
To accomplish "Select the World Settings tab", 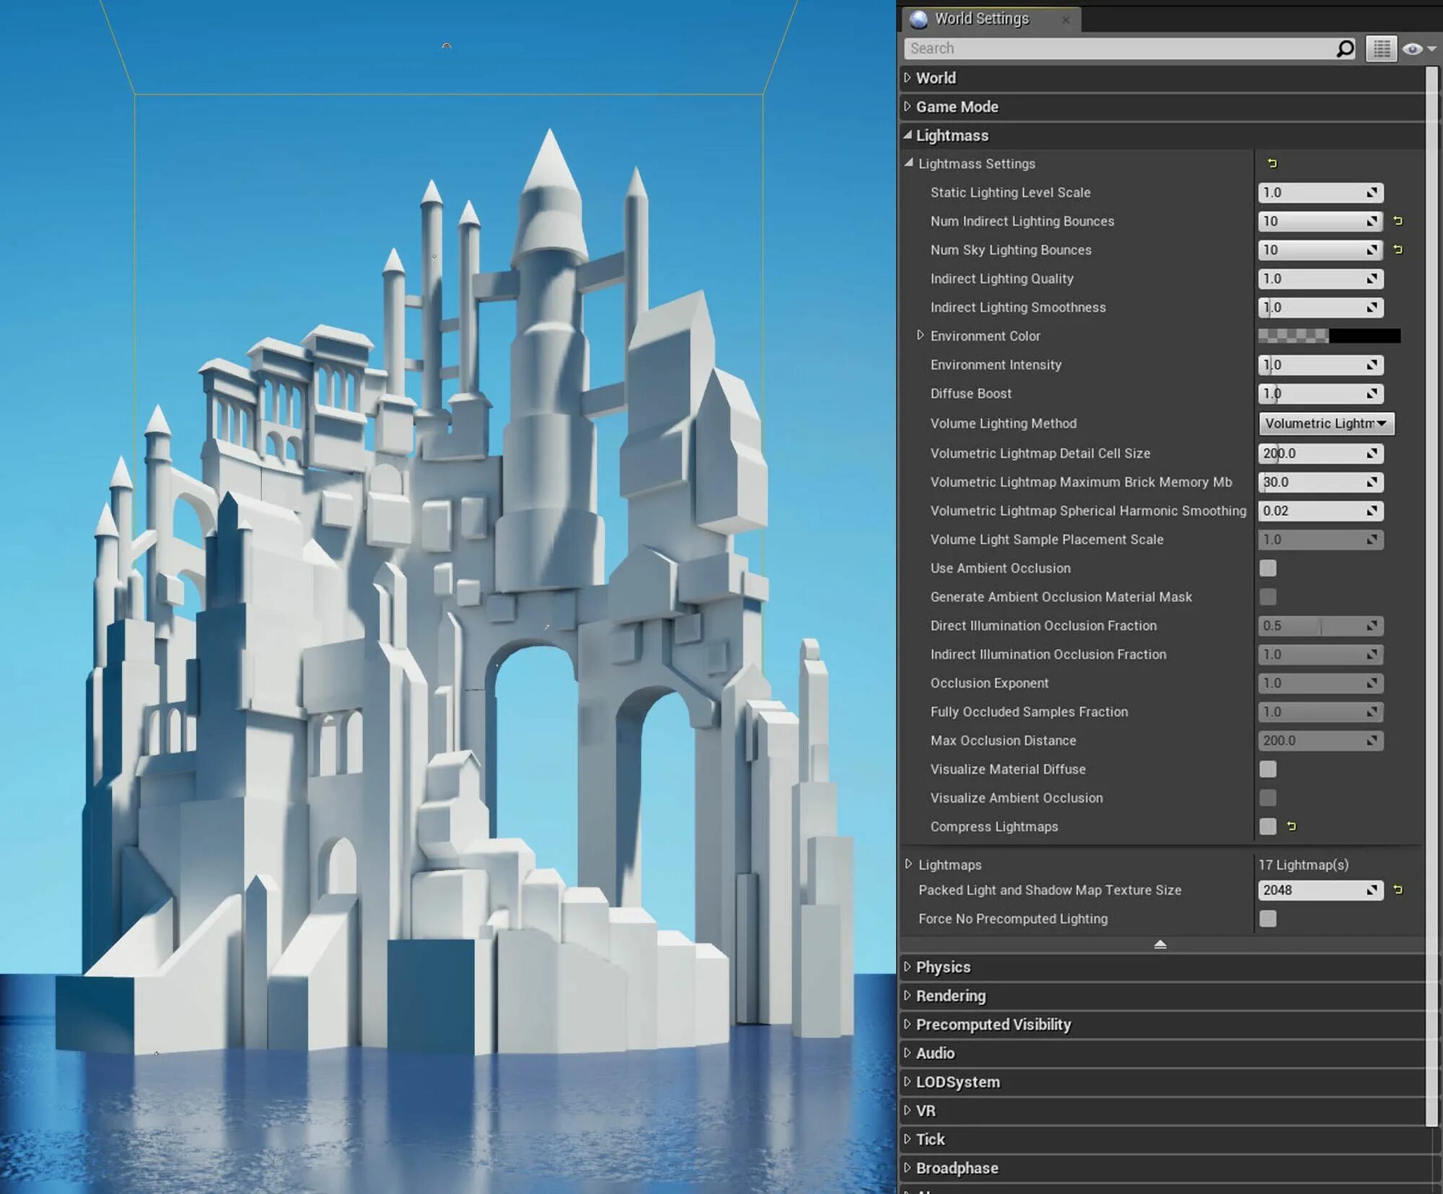I will [981, 19].
